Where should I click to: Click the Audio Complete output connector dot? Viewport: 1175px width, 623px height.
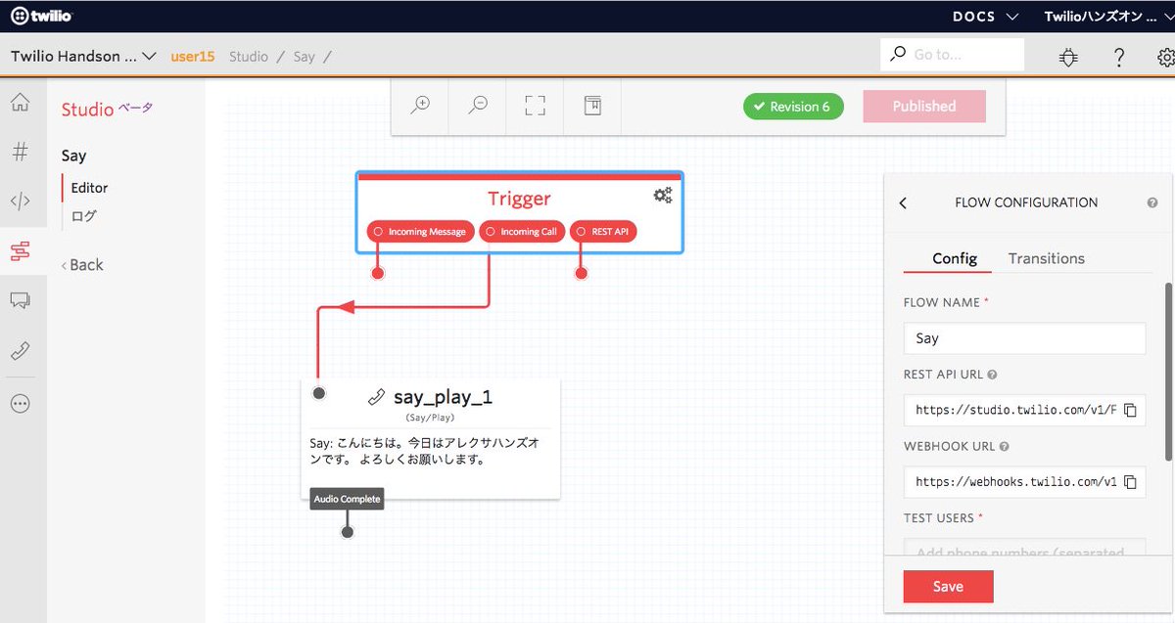347,532
